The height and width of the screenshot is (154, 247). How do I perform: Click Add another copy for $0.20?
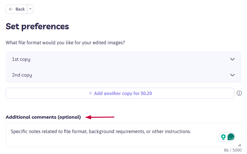pos(120,93)
